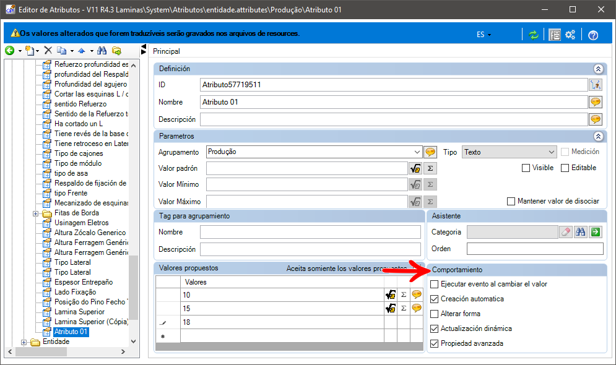
Task: Click the list layout icon in the blue header
Action: pos(555,35)
